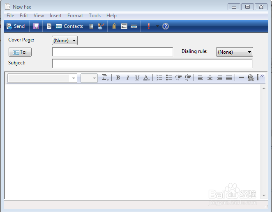This screenshot has width=272, height=212.
Task: Align text left
Action: click(x=201, y=78)
